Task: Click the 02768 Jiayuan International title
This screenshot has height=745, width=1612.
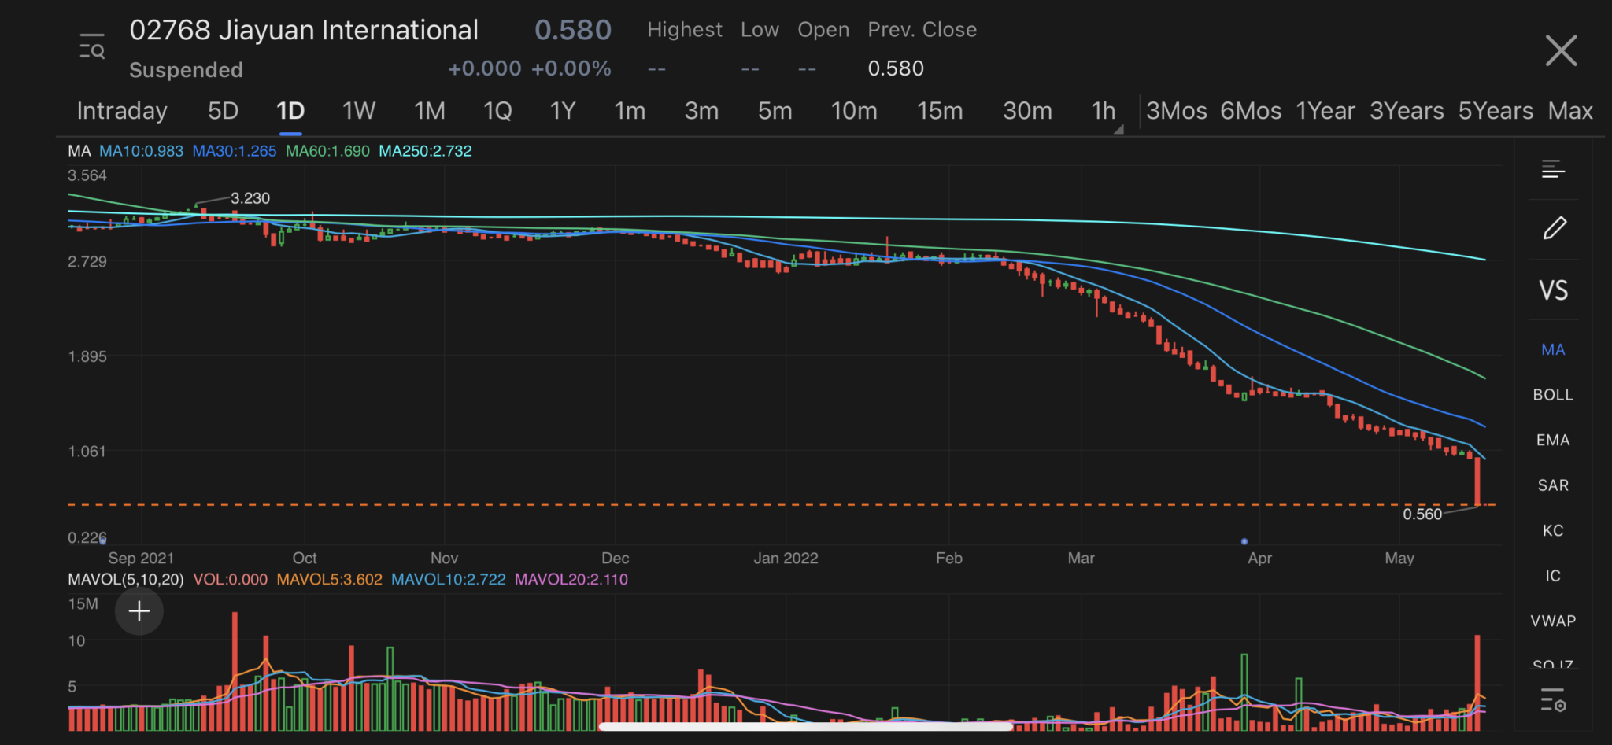Action: (x=304, y=30)
